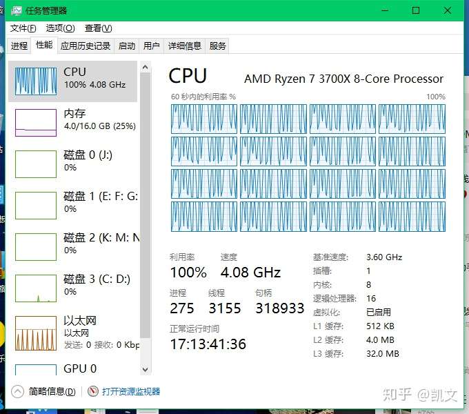
Task: Select the GPU 0 entry
Action: pos(73,368)
